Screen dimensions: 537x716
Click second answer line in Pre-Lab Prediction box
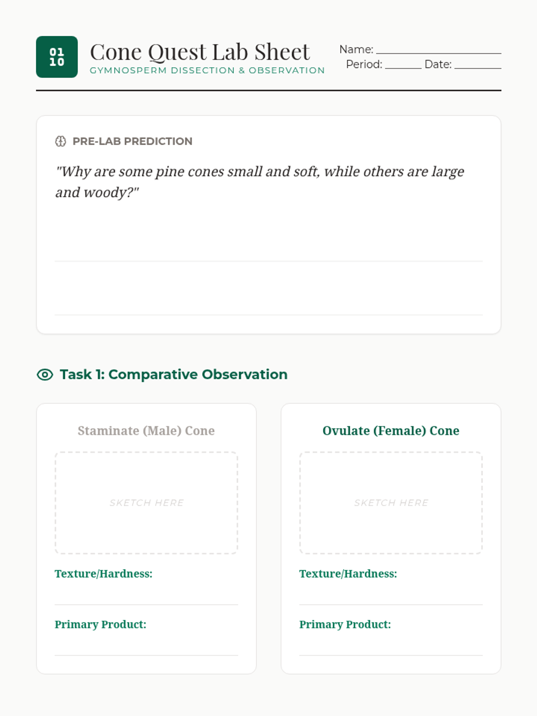[x=268, y=315]
